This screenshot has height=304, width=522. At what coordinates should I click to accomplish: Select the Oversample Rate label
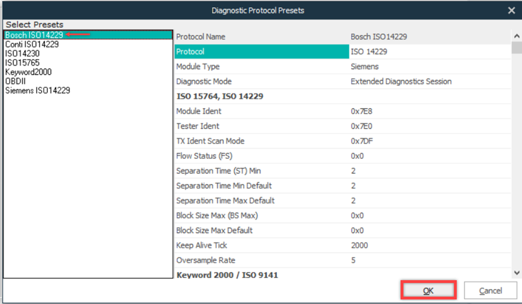[x=205, y=260]
